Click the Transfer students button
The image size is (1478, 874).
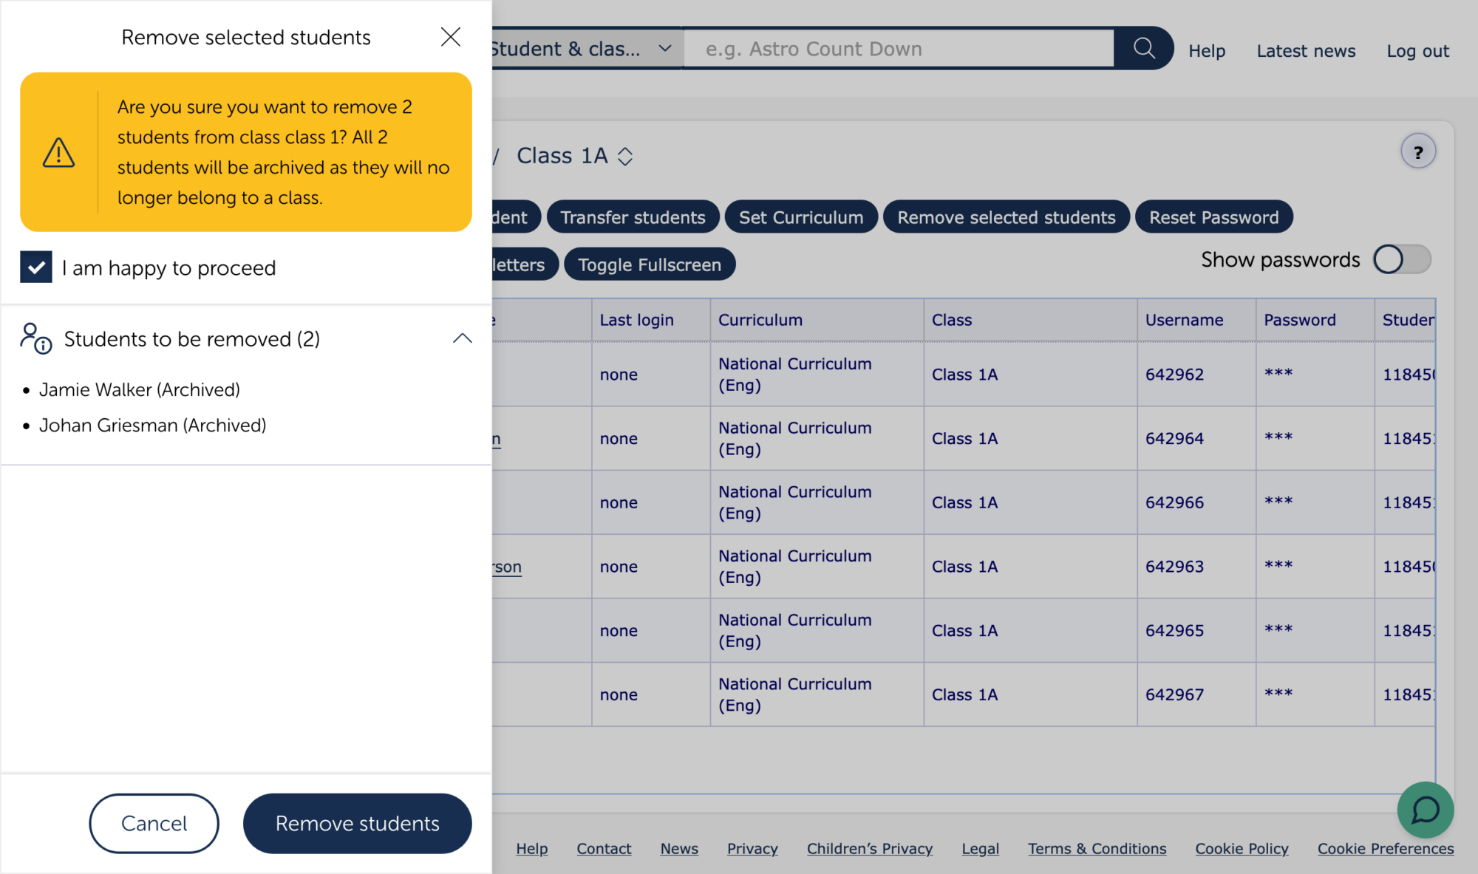pyautogui.click(x=633, y=217)
